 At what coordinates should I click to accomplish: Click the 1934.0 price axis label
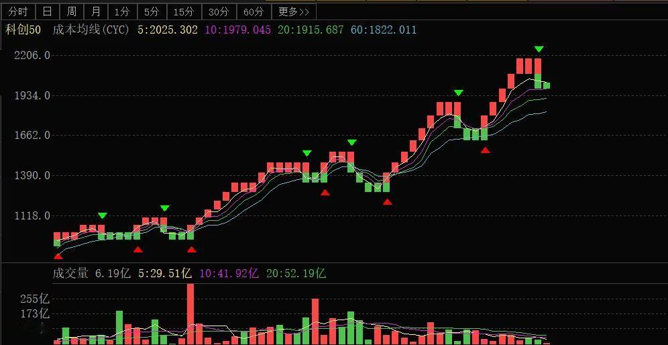point(32,95)
